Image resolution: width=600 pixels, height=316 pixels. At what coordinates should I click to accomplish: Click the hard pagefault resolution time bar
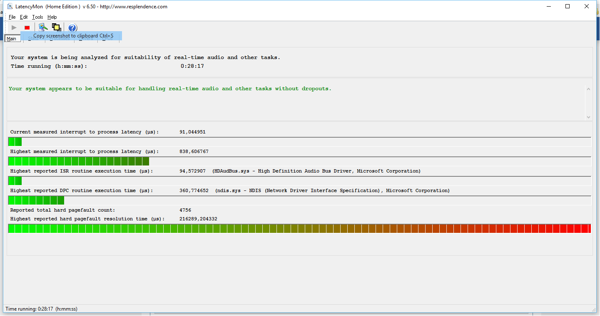pyautogui.click(x=299, y=229)
